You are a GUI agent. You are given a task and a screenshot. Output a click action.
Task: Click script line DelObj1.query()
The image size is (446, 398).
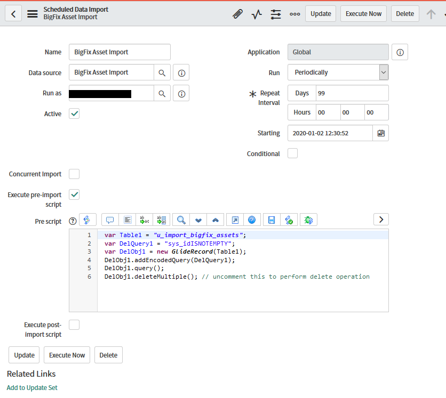pos(134,268)
